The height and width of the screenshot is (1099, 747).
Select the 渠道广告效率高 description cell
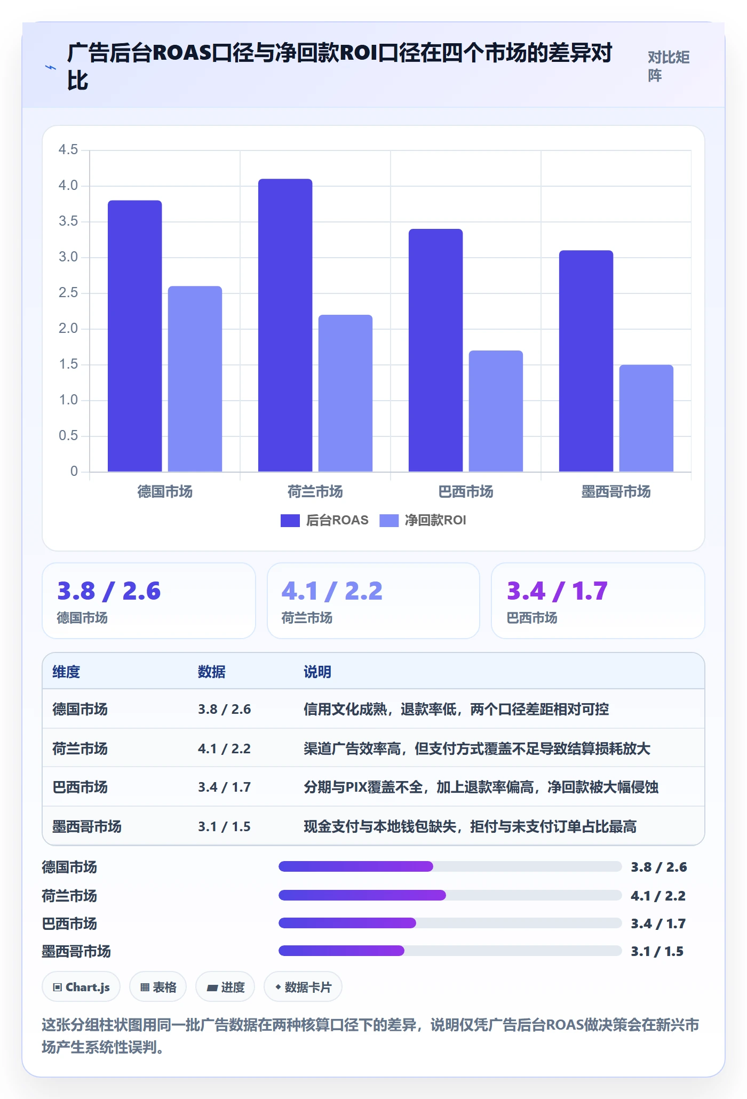[477, 748]
